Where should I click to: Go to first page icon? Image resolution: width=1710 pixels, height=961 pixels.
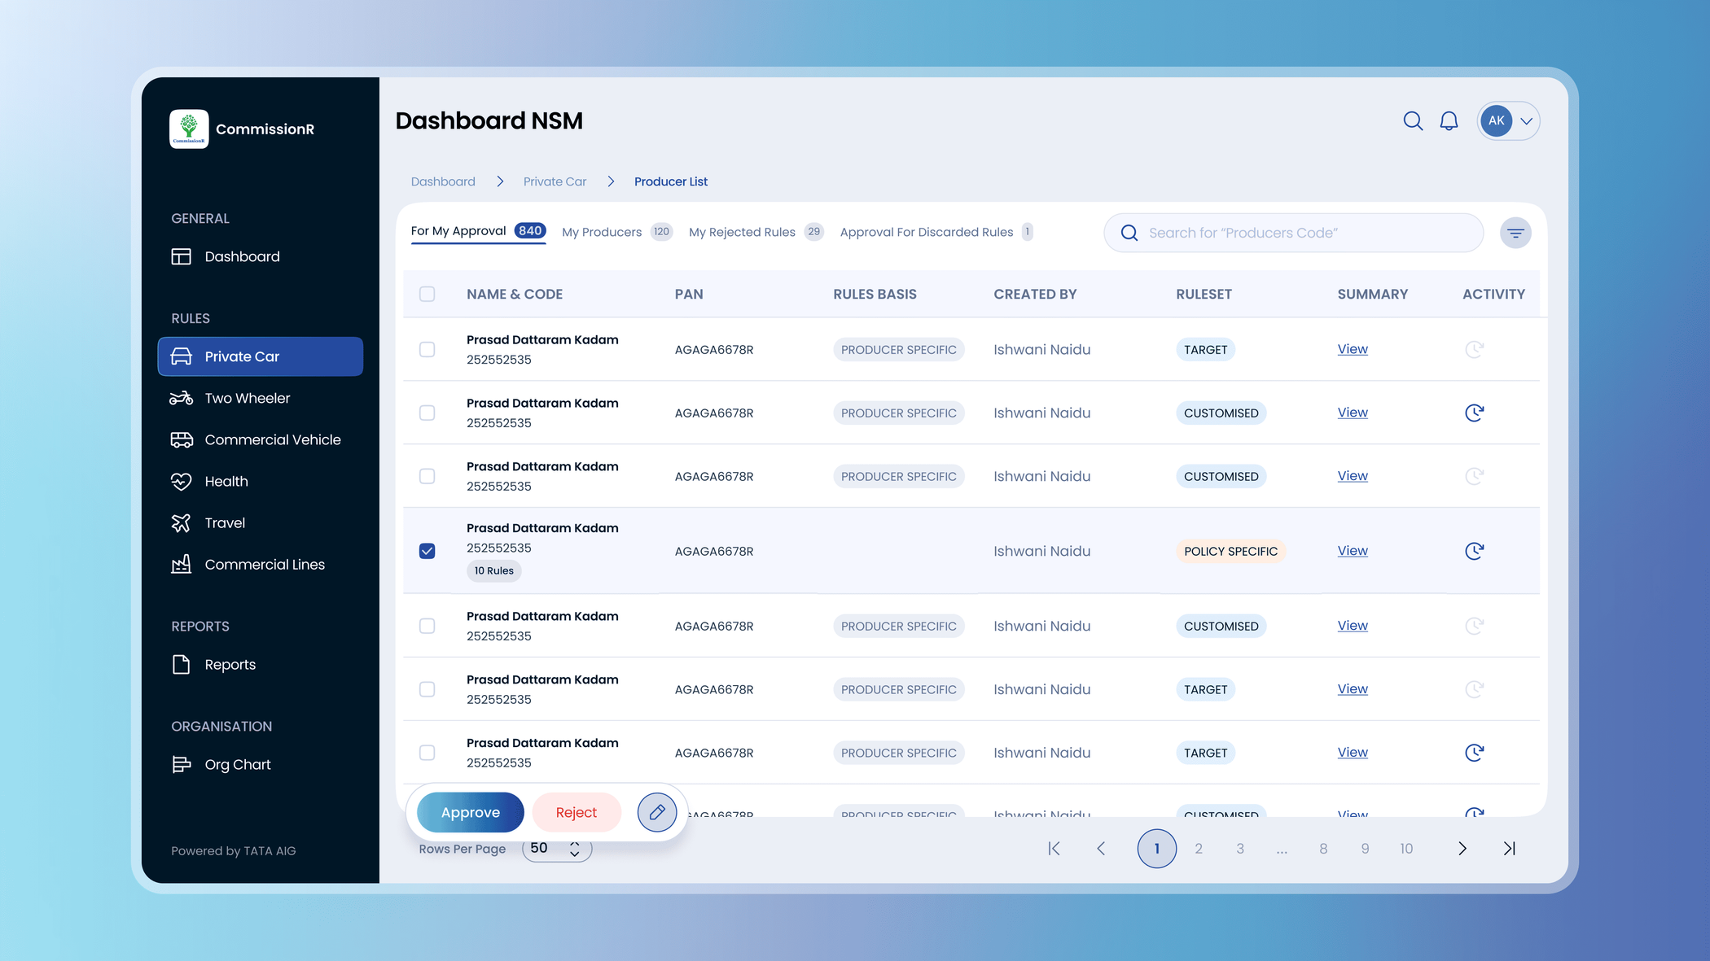tap(1054, 849)
